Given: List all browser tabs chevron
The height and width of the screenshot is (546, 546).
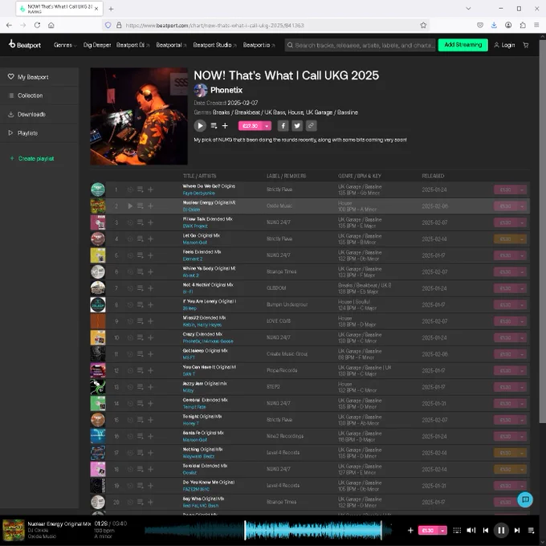Looking at the screenshot, I should click(468, 8).
